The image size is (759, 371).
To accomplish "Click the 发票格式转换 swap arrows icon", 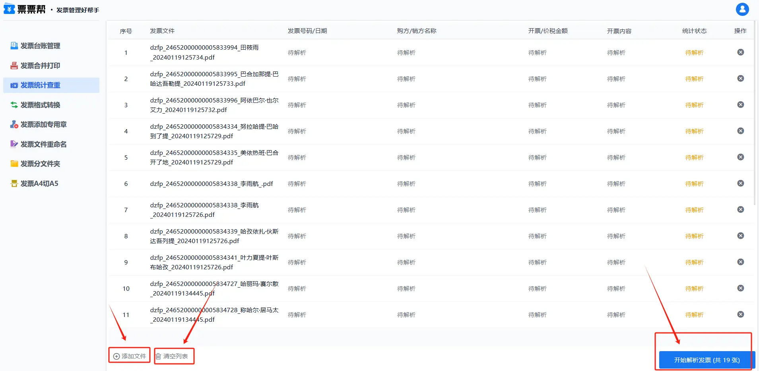I will tap(14, 105).
